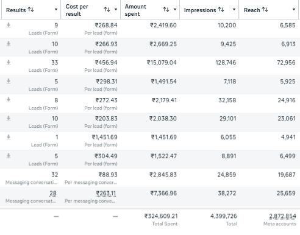Select the ₹324,609.21 total spent
Viewport: 300px width, 235px height.
click(x=161, y=216)
